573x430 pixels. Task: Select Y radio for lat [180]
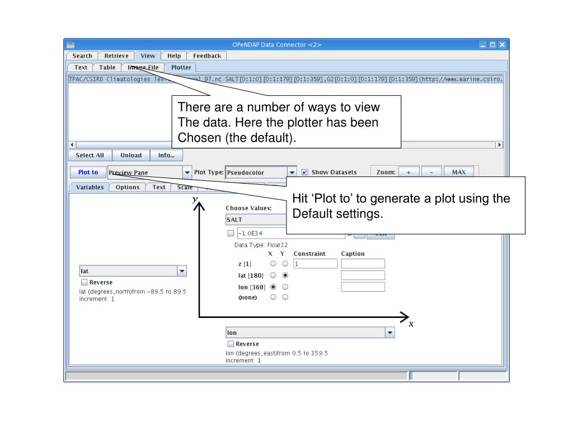pos(285,275)
